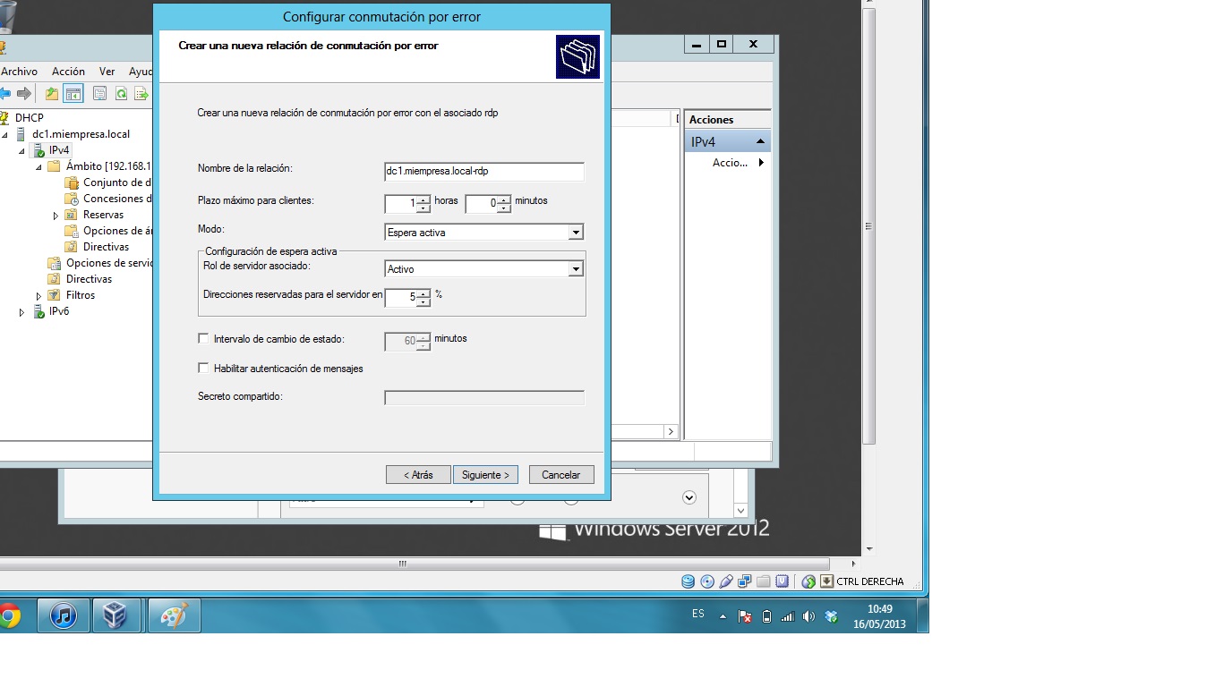Image resolution: width=1223 pixels, height=687 pixels.
Task: Expand the Filtros tree node
Action: click(x=38, y=296)
